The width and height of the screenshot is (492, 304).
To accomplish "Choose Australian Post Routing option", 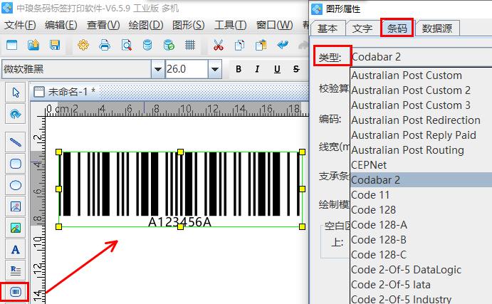I will pos(421,150).
